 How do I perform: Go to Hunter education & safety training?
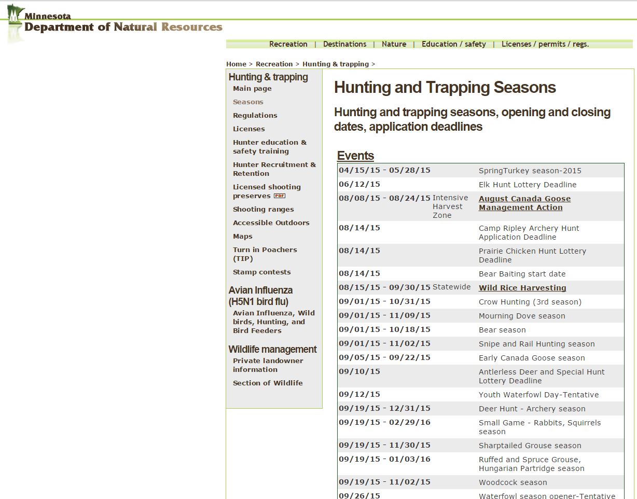click(x=269, y=147)
